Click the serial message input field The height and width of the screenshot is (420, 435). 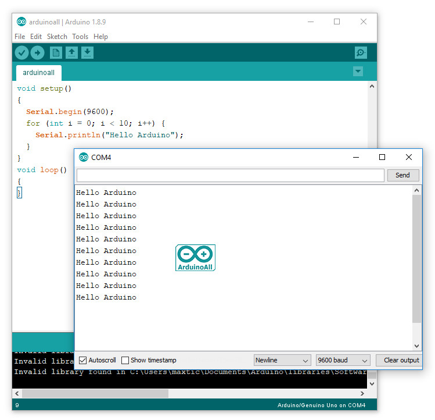click(230, 175)
